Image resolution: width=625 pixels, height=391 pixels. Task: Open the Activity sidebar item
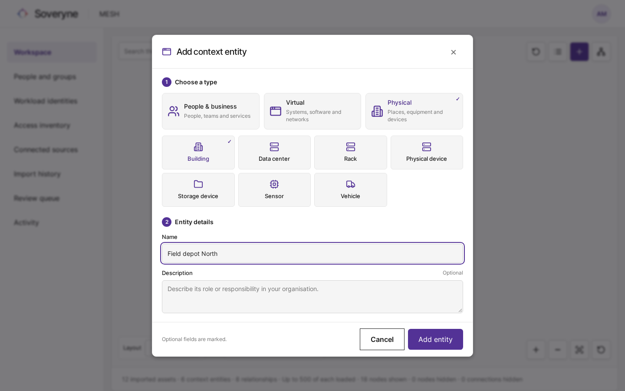[52, 222]
